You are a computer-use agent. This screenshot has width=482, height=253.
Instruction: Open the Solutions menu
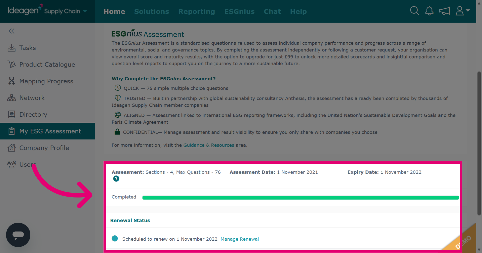pyautogui.click(x=152, y=12)
